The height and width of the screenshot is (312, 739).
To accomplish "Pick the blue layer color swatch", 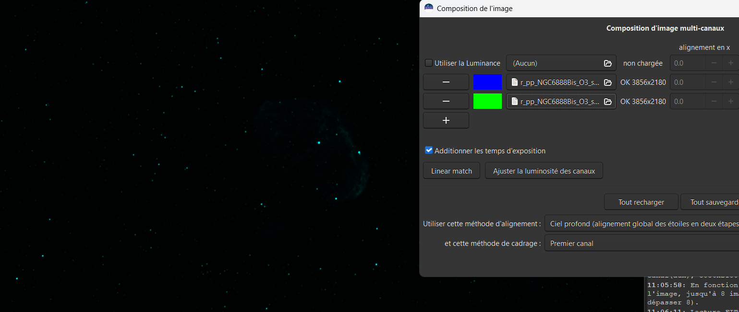I will (487, 82).
